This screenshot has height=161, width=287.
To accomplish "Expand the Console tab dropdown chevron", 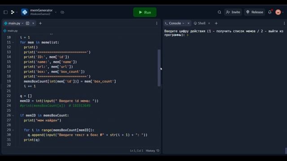I will point(183,23).
